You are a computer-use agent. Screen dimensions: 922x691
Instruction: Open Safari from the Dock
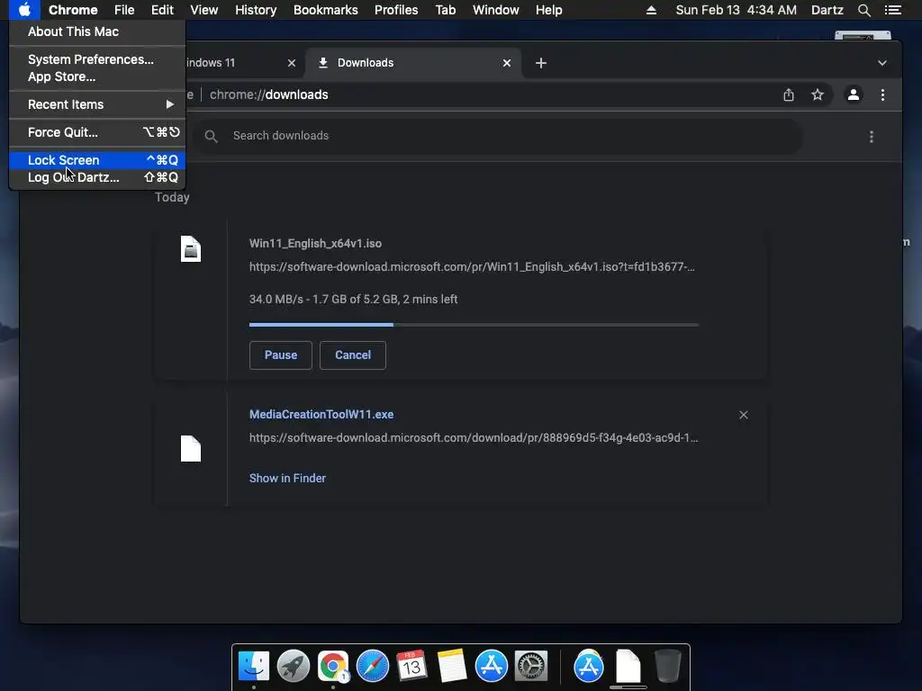pos(373,666)
